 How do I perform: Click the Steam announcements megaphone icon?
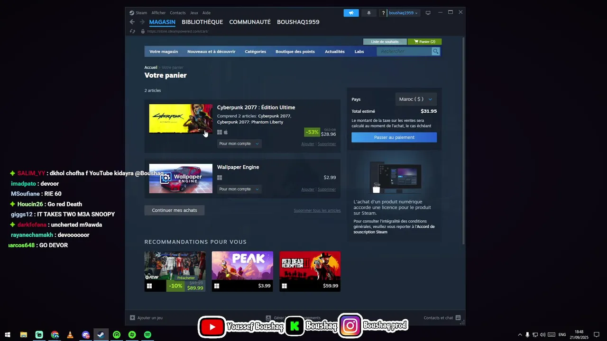351,13
